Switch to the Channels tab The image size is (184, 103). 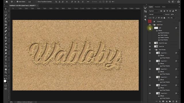pyautogui.click(x=157, y=7)
